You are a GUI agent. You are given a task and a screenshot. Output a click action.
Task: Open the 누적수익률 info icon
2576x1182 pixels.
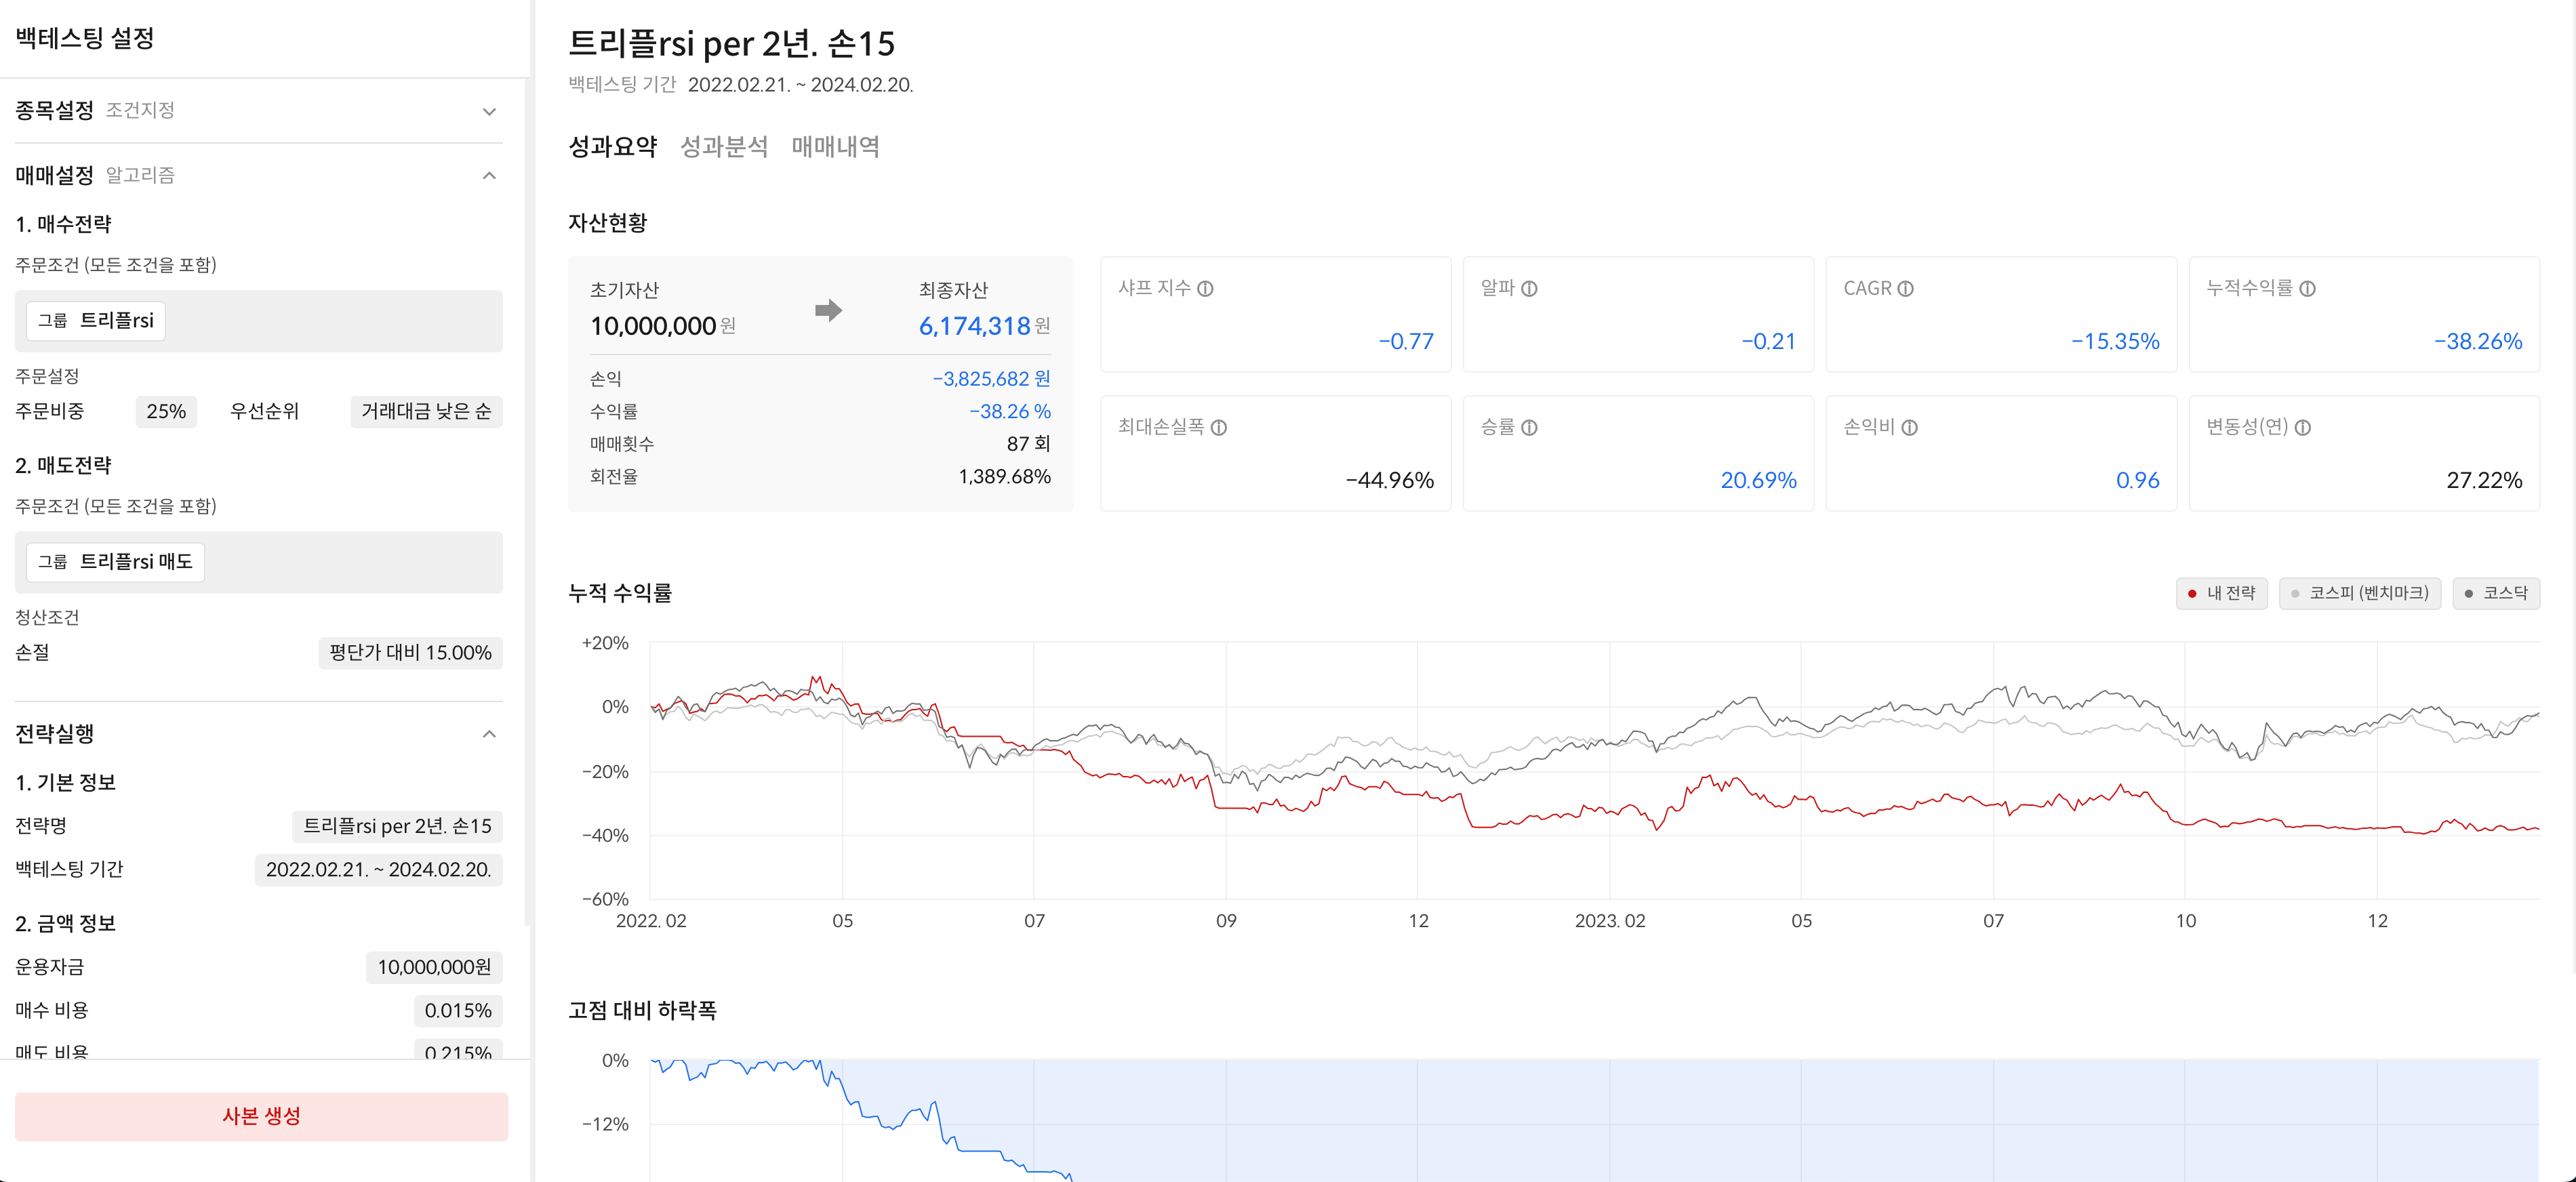pos(2307,289)
